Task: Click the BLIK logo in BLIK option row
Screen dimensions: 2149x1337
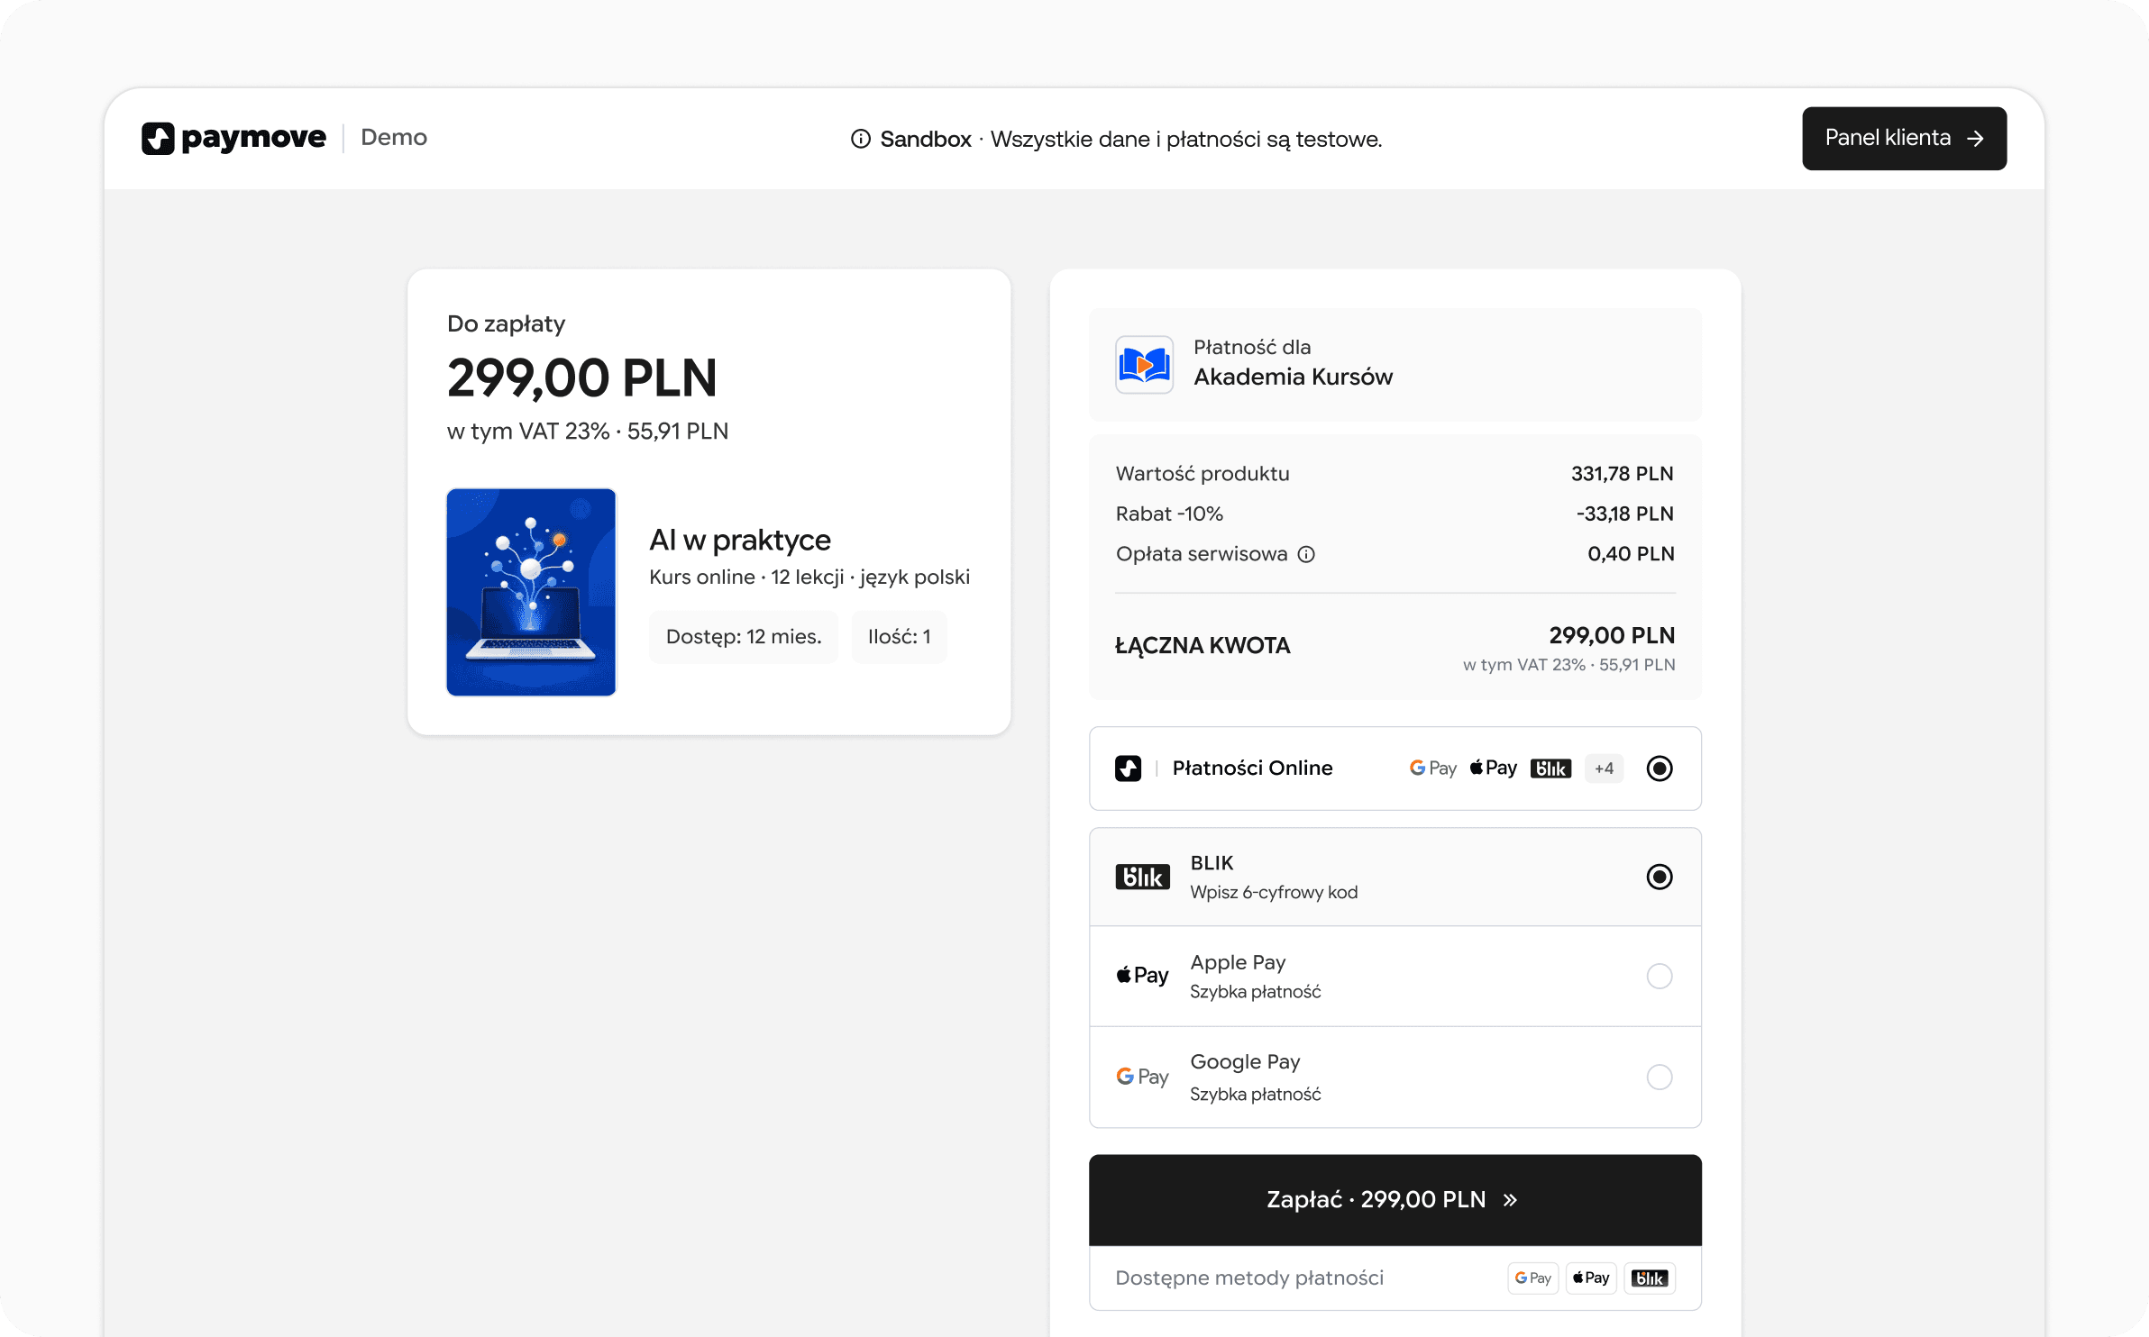Action: coord(1143,877)
